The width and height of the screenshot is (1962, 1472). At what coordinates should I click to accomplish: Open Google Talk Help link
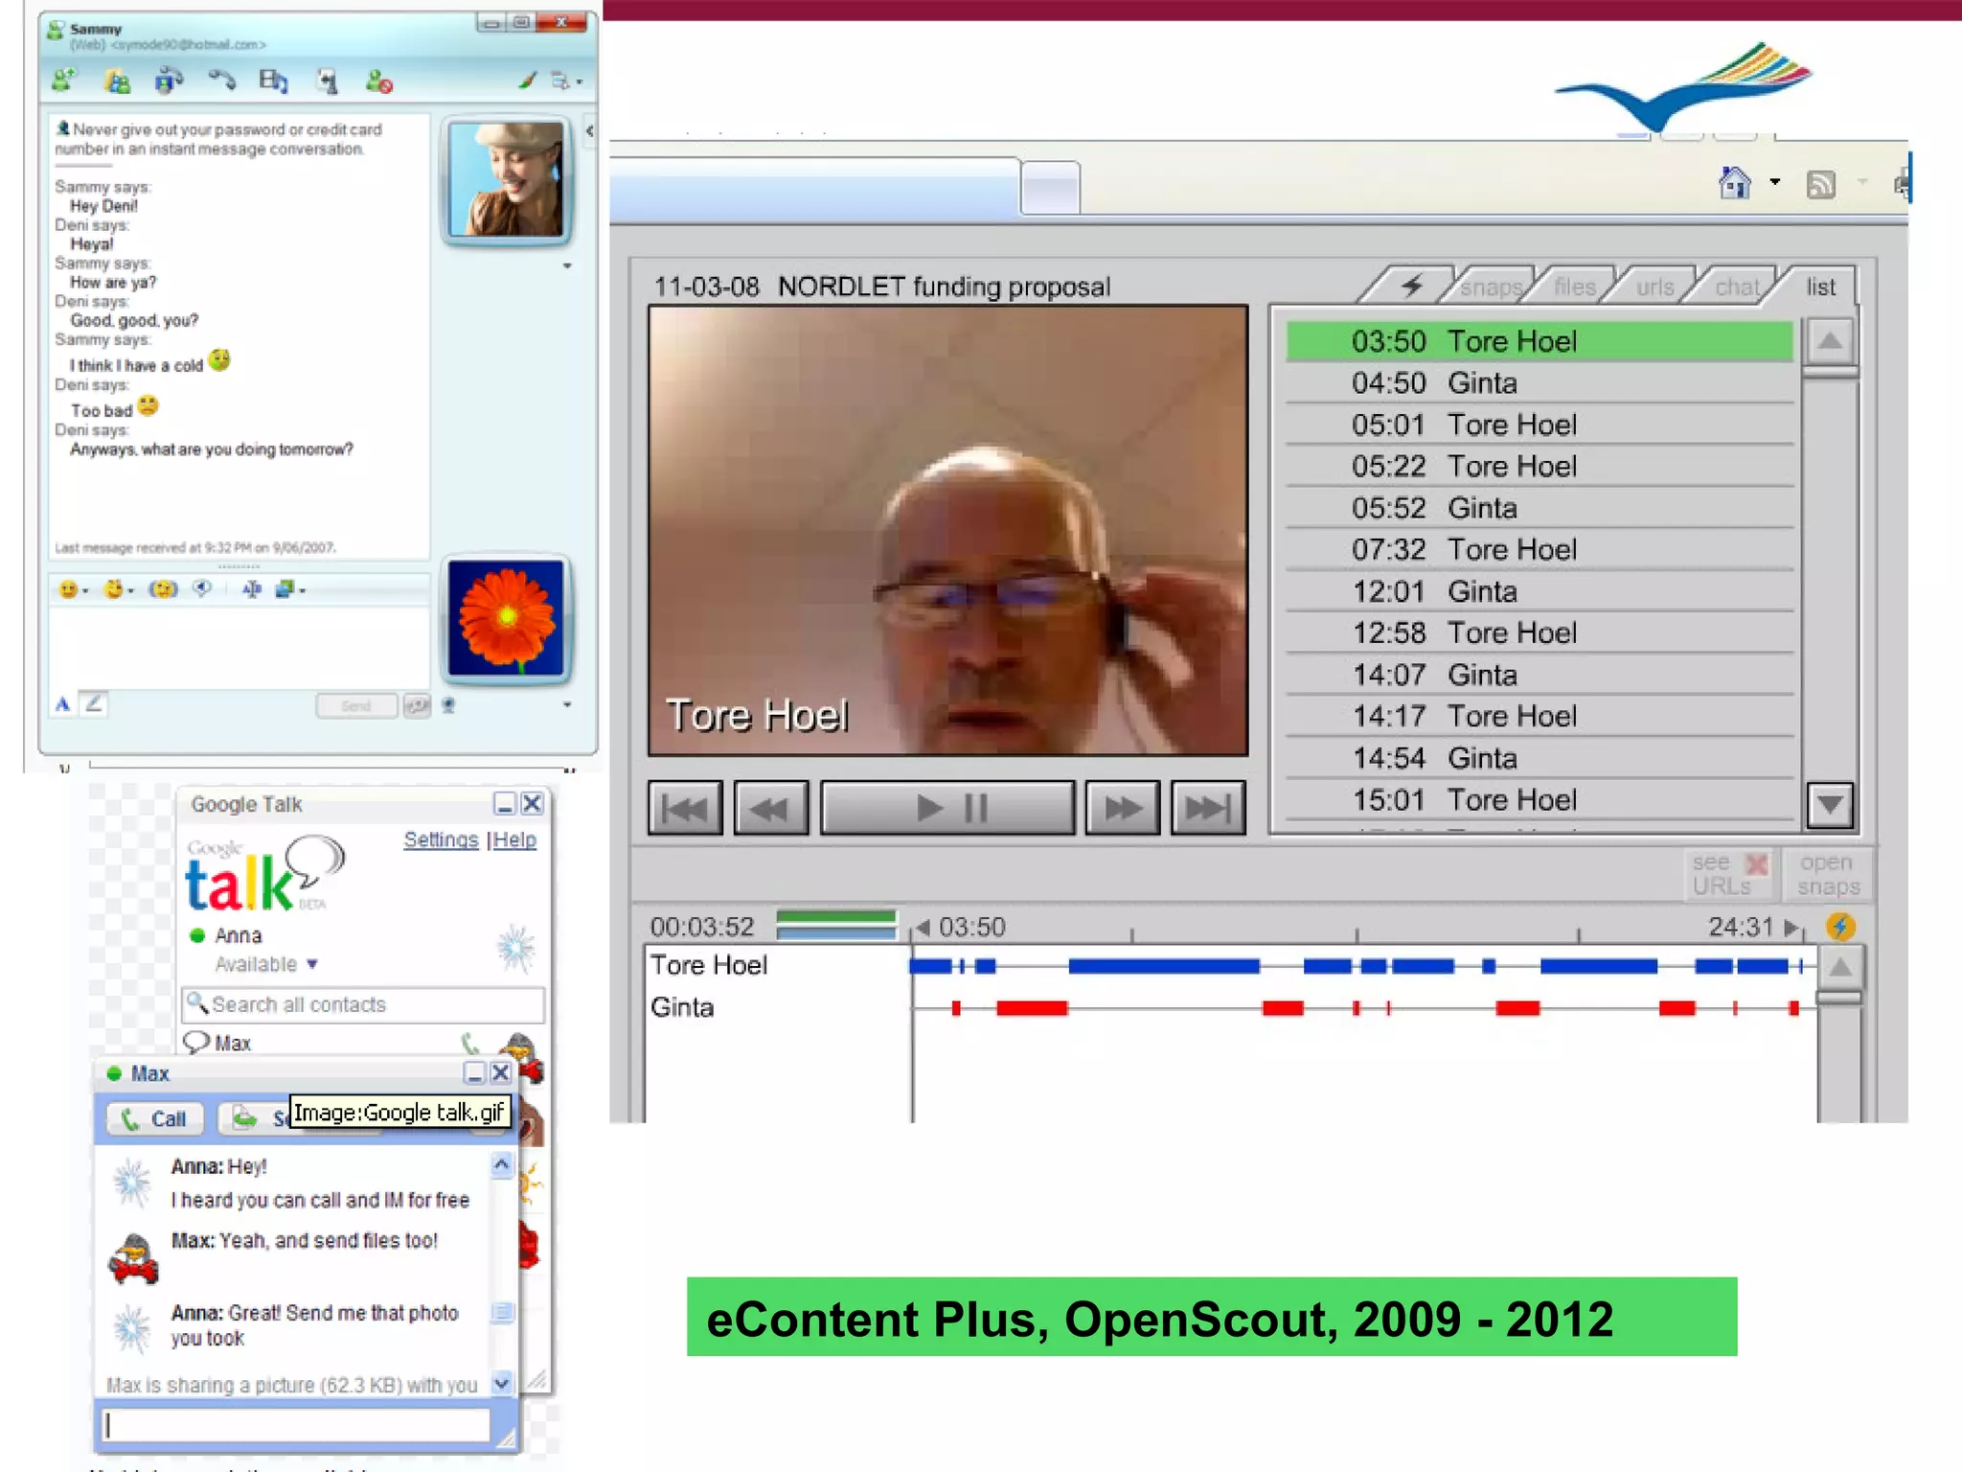tap(515, 839)
